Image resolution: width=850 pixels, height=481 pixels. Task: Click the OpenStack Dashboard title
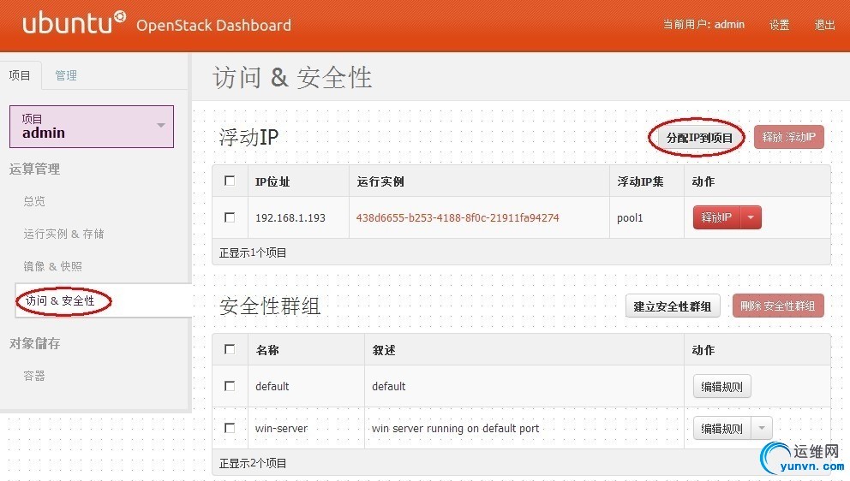pos(213,26)
